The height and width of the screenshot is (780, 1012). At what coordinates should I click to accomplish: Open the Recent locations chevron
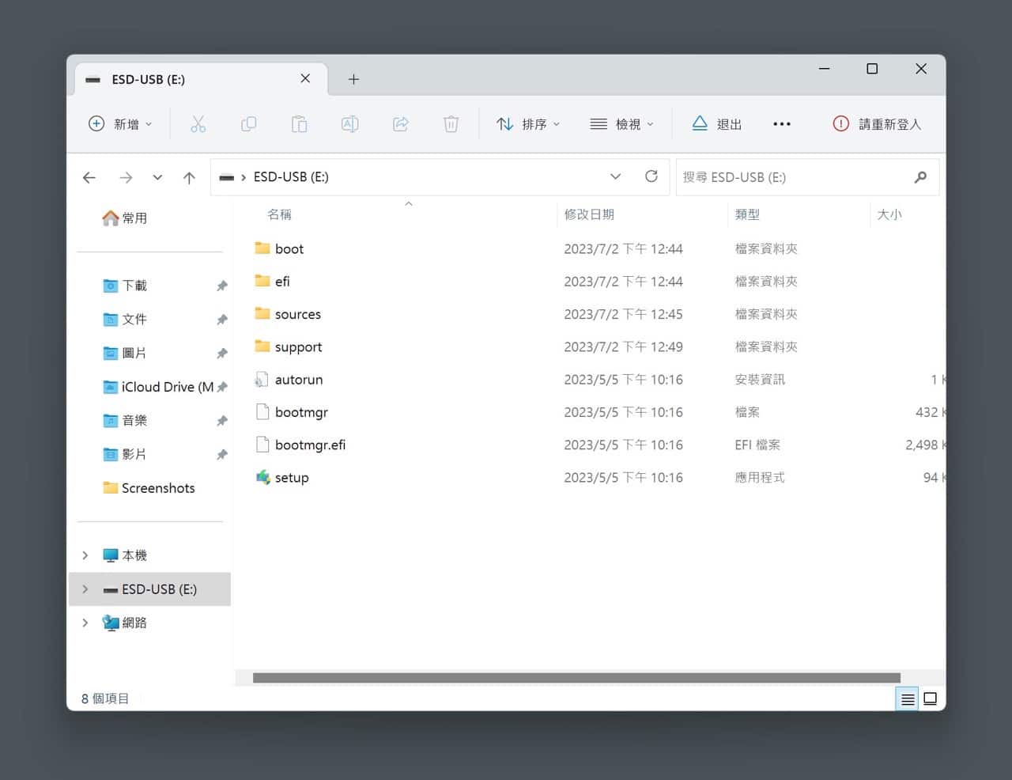coord(157,177)
